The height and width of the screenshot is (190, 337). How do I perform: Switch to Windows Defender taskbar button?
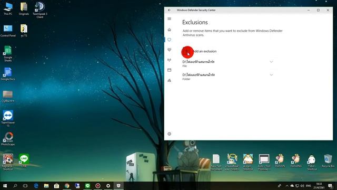(x=118, y=186)
